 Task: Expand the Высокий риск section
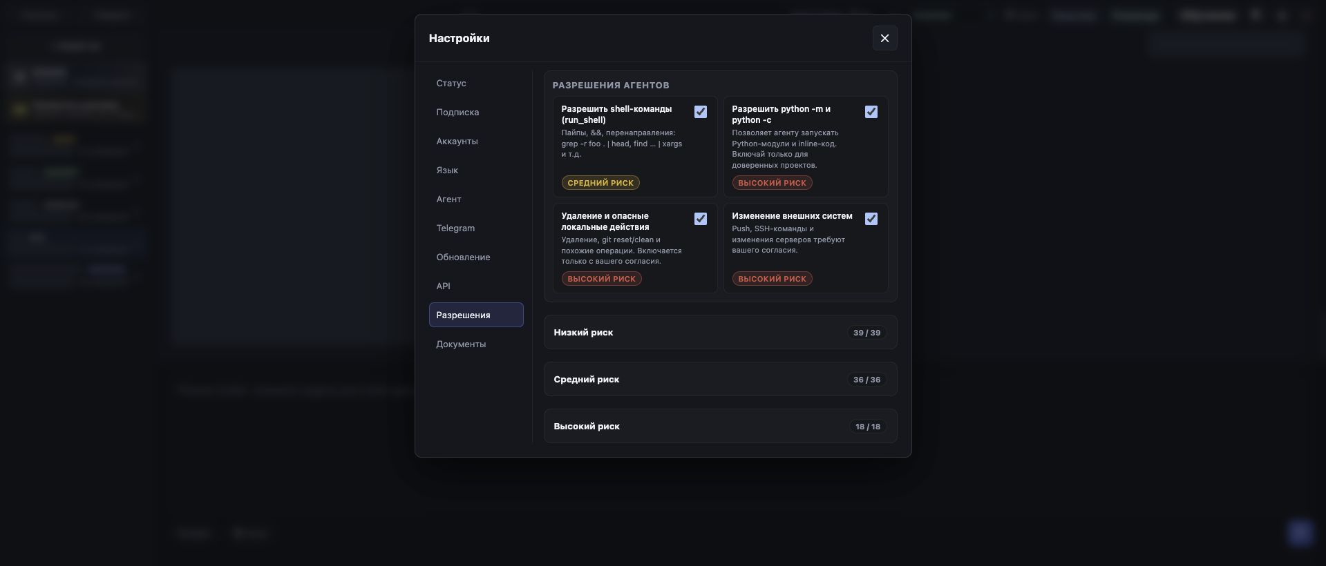(x=720, y=426)
